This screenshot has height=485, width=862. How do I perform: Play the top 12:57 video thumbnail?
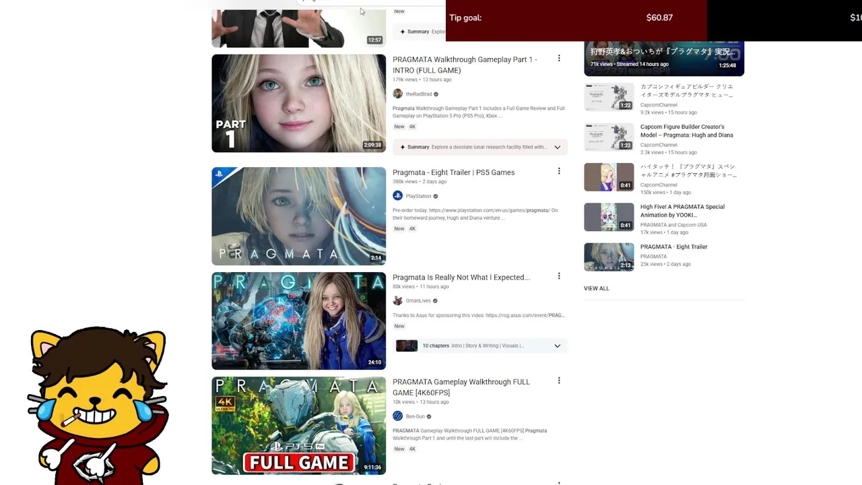click(x=298, y=28)
